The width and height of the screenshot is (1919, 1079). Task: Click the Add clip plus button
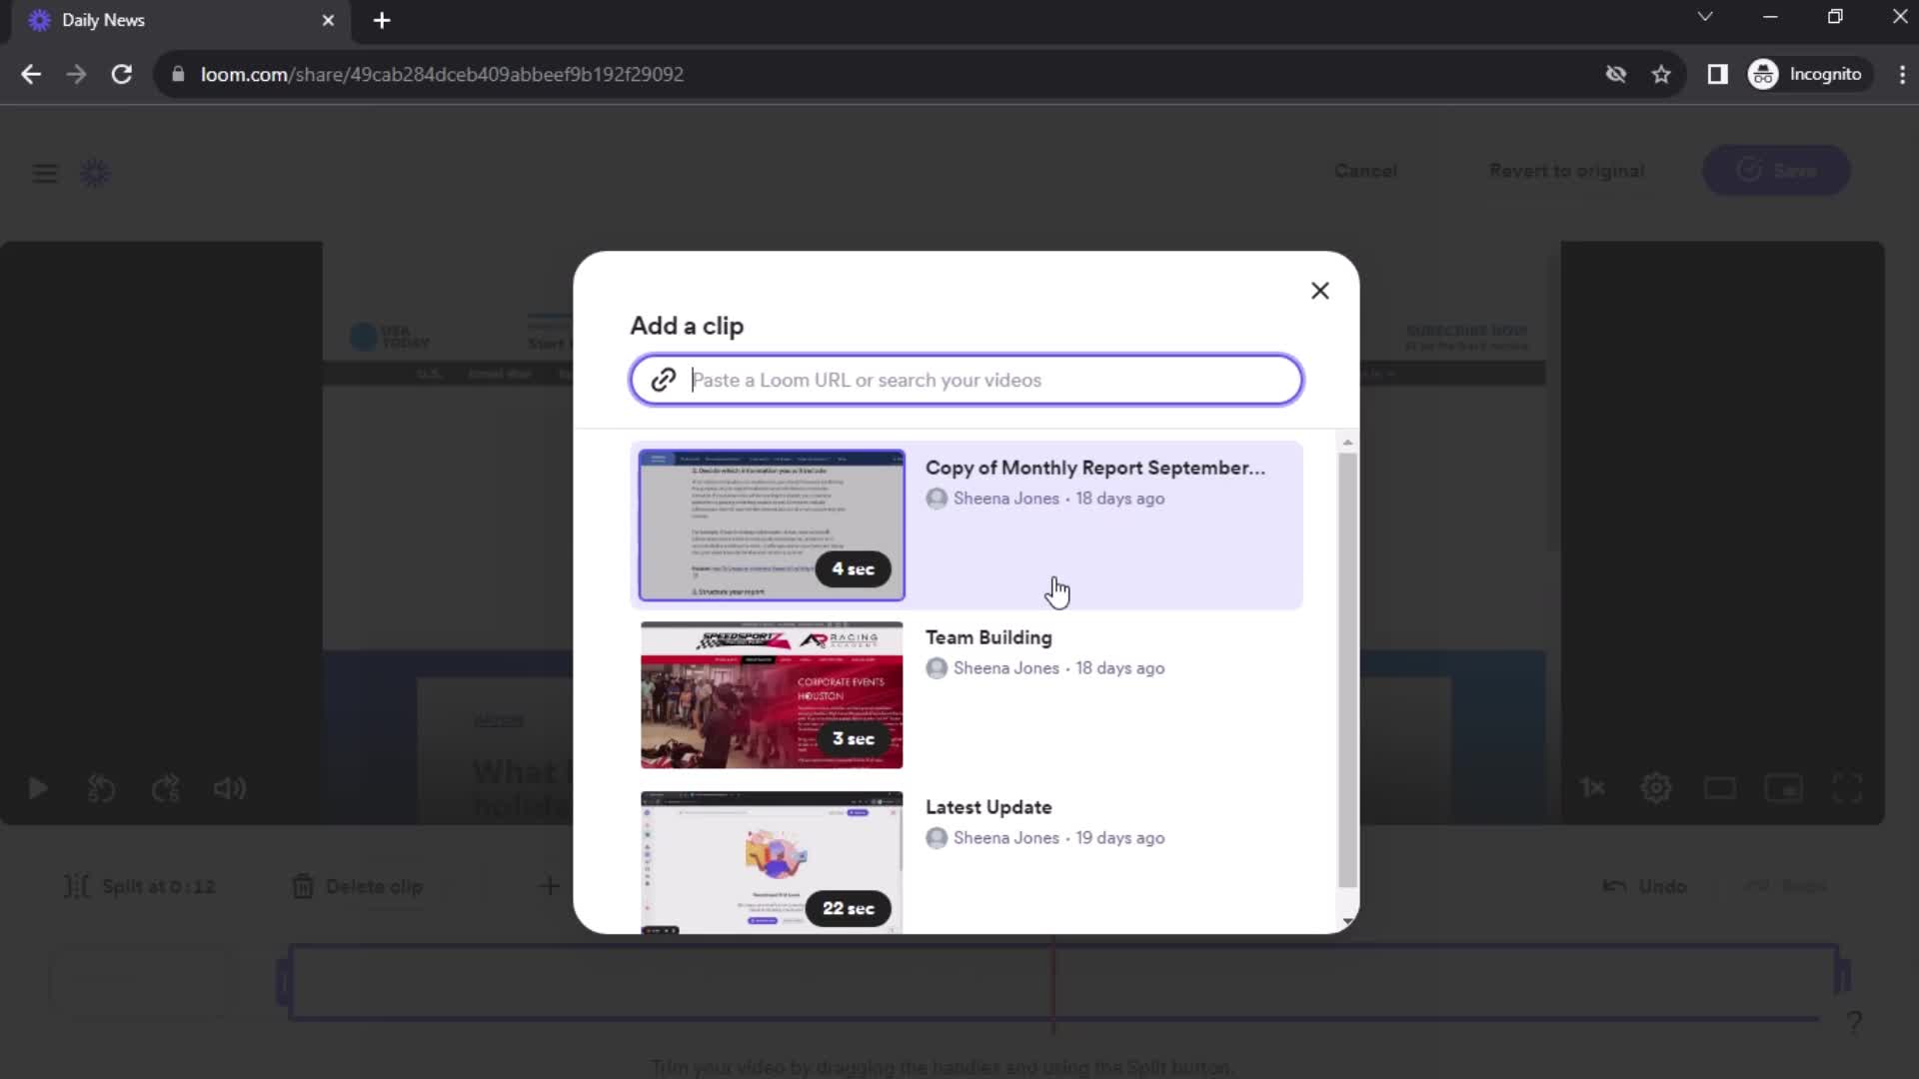[549, 885]
